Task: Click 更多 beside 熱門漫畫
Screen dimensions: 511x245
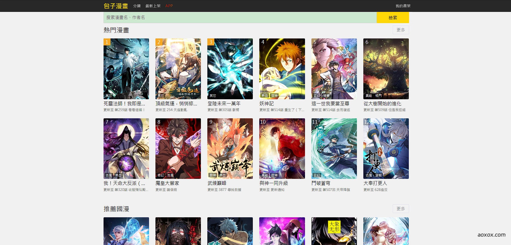Action: [x=400, y=30]
